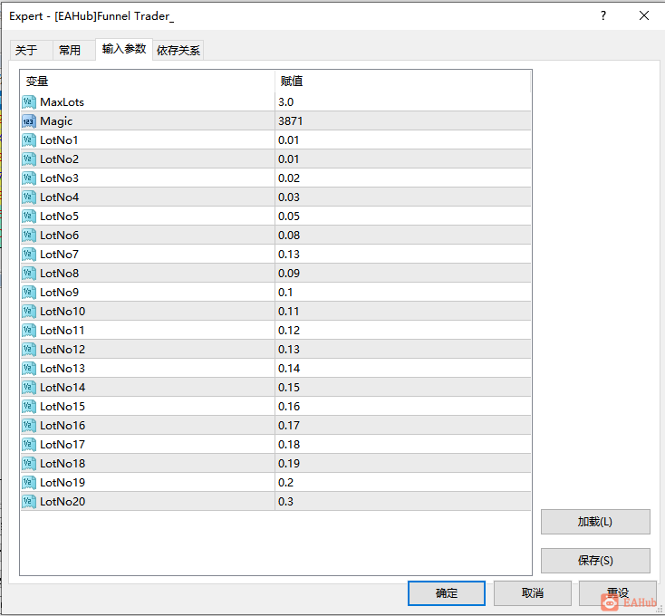Image resolution: width=665 pixels, height=616 pixels.
Task: Select the LotNo15 value 0.16
Action: click(x=289, y=407)
